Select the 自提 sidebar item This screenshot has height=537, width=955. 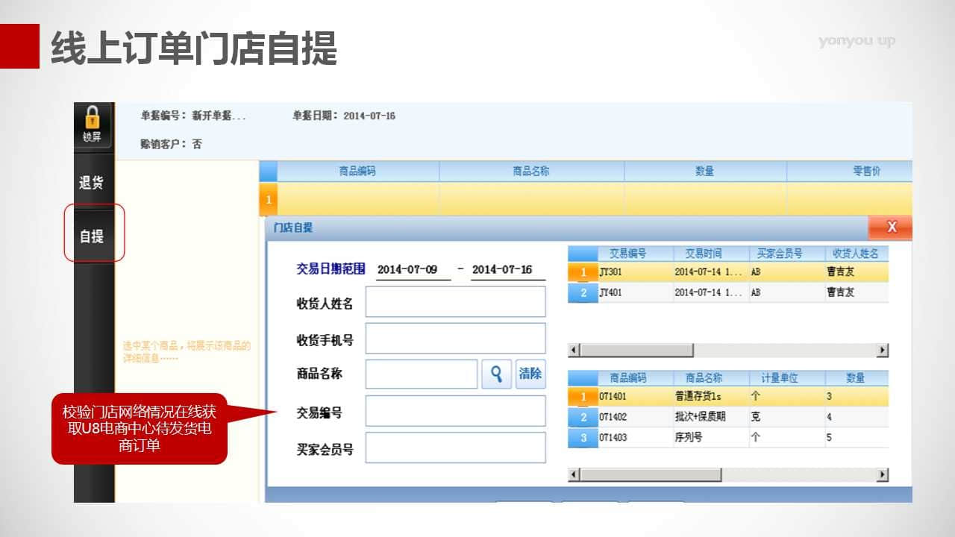tap(93, 236)
